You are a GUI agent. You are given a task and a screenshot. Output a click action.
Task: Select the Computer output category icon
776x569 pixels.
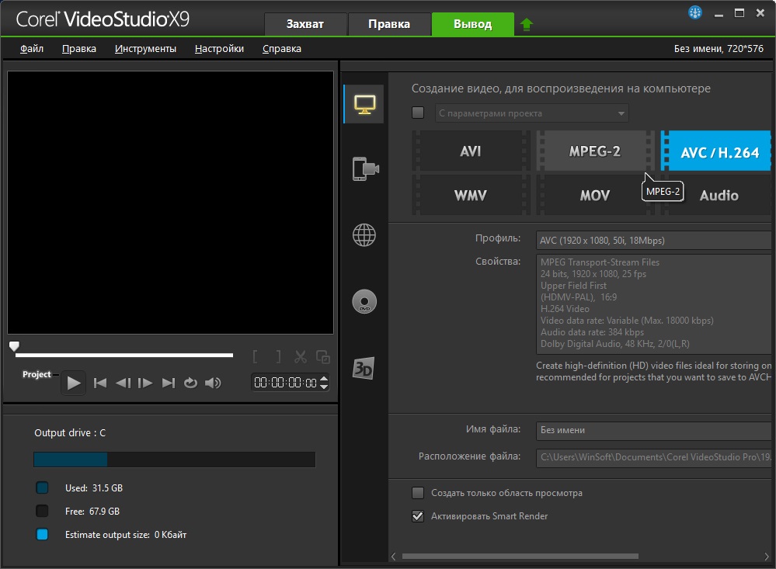point(364,104)
